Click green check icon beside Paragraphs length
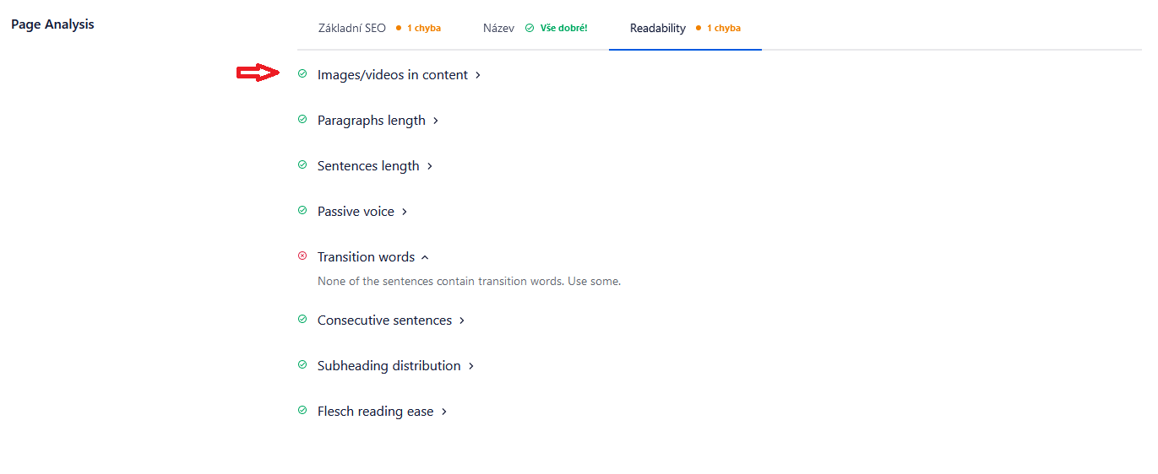This screenshot has height=474, width=1158. [302, 120]
